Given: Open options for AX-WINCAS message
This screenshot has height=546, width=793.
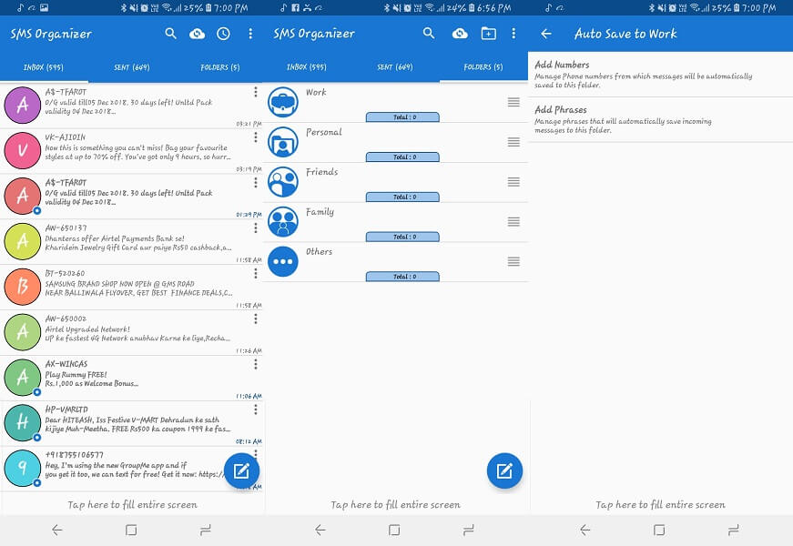Looking at the screenshot, I should (256, 364).
